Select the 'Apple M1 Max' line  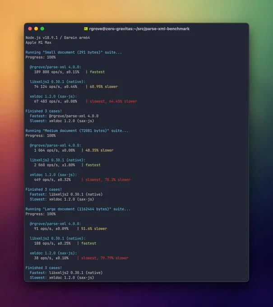pyautogui.click(x=38, y=42)
